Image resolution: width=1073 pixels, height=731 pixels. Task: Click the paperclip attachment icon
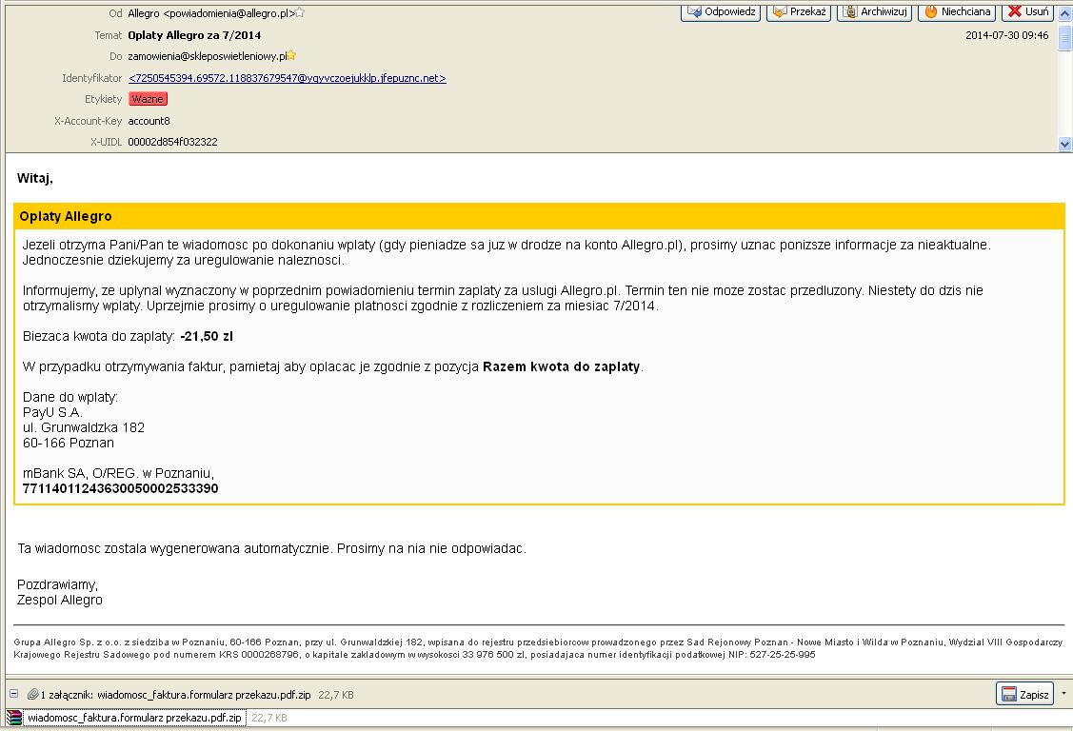click(32, 694)
